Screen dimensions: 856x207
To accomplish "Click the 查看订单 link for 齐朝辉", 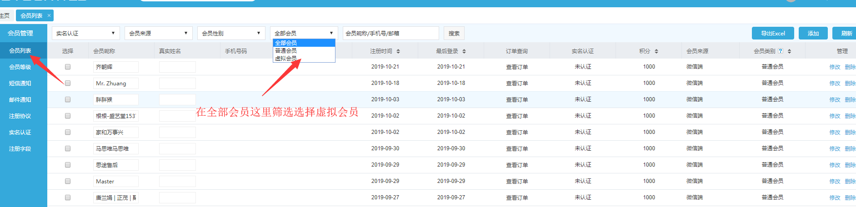I will (517, 67).
